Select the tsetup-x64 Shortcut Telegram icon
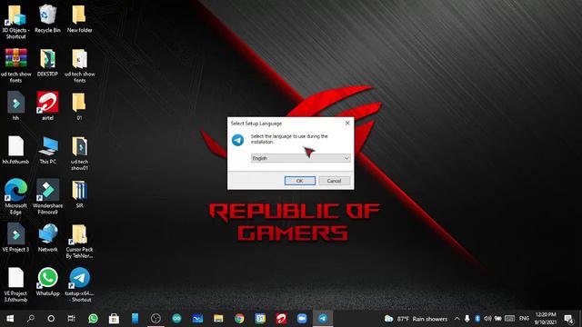 tap(79, 284)
